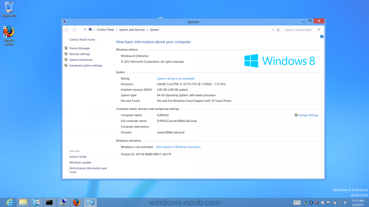This screenshot has width=369, height=207.
Task: Click the Forward navigation arrow
Action: point(74,30)
